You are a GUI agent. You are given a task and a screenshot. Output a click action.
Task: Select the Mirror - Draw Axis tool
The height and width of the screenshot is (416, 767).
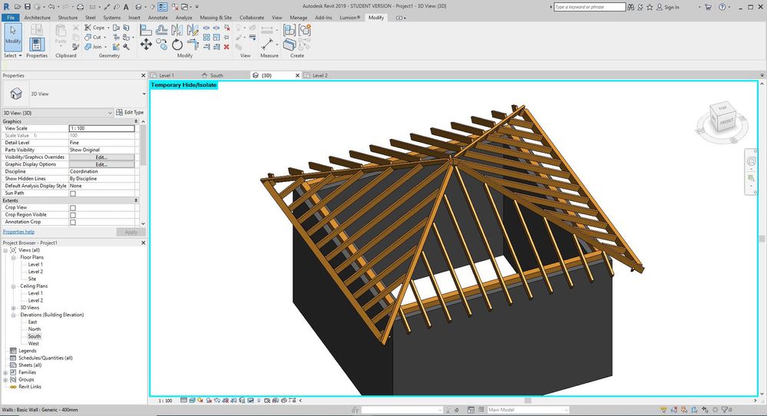(193, 30)
